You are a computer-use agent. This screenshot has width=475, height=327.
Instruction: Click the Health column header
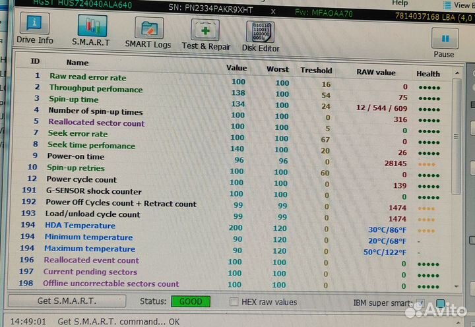coord(428,73)
